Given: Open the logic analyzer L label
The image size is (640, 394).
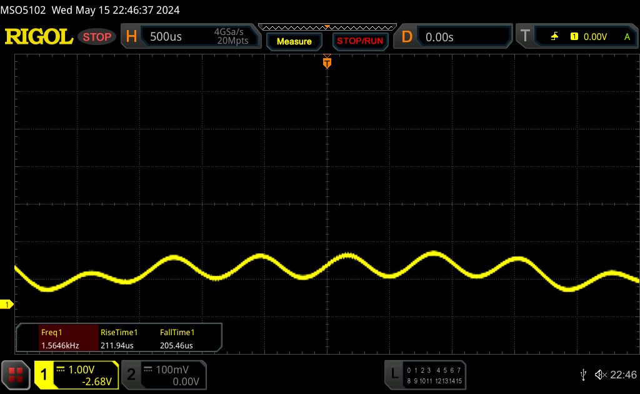Looking at the screenshot, I should click(394, 373).
